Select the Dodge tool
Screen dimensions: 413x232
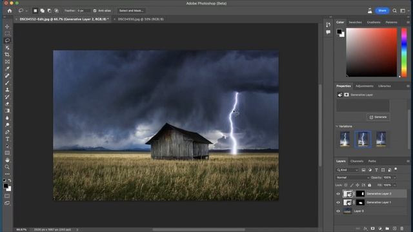[7, 125]
